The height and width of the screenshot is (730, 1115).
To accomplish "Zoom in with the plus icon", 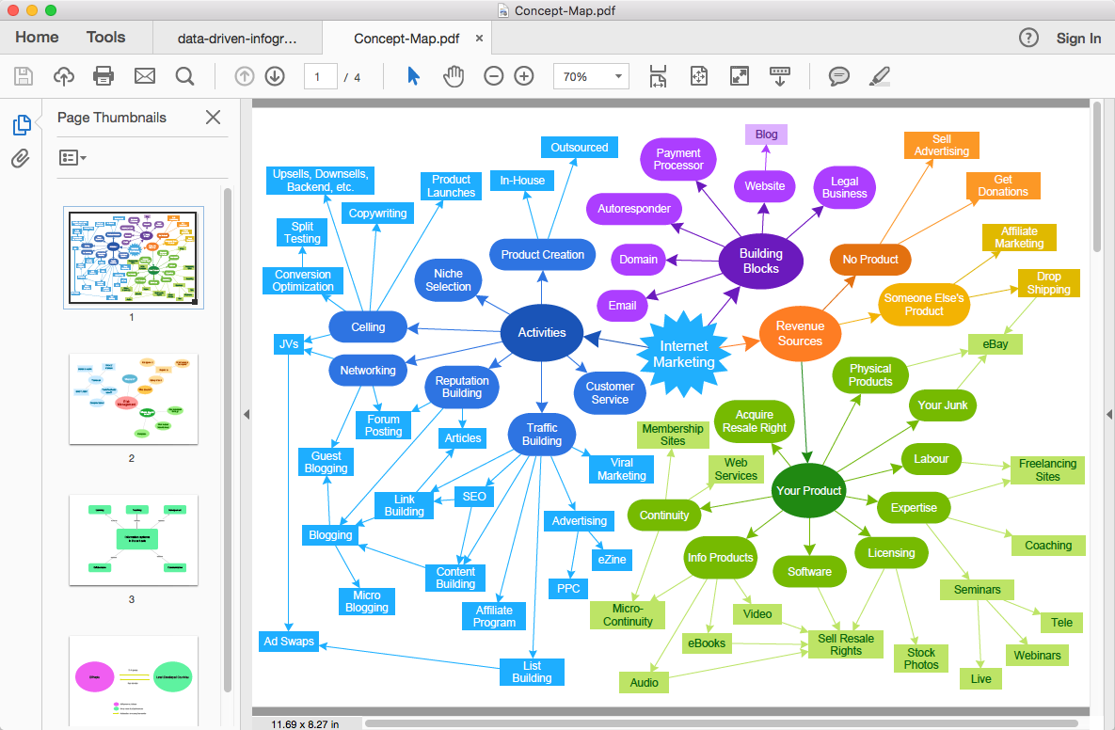I will click(524, 76).
